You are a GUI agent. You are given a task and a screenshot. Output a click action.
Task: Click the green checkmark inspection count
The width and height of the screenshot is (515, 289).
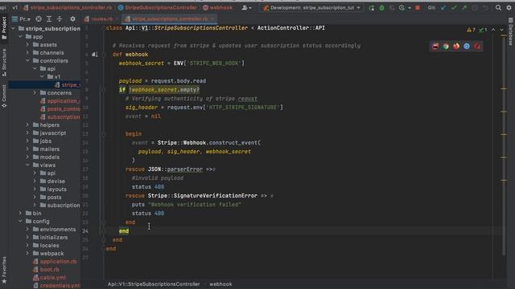click(483, 30)
